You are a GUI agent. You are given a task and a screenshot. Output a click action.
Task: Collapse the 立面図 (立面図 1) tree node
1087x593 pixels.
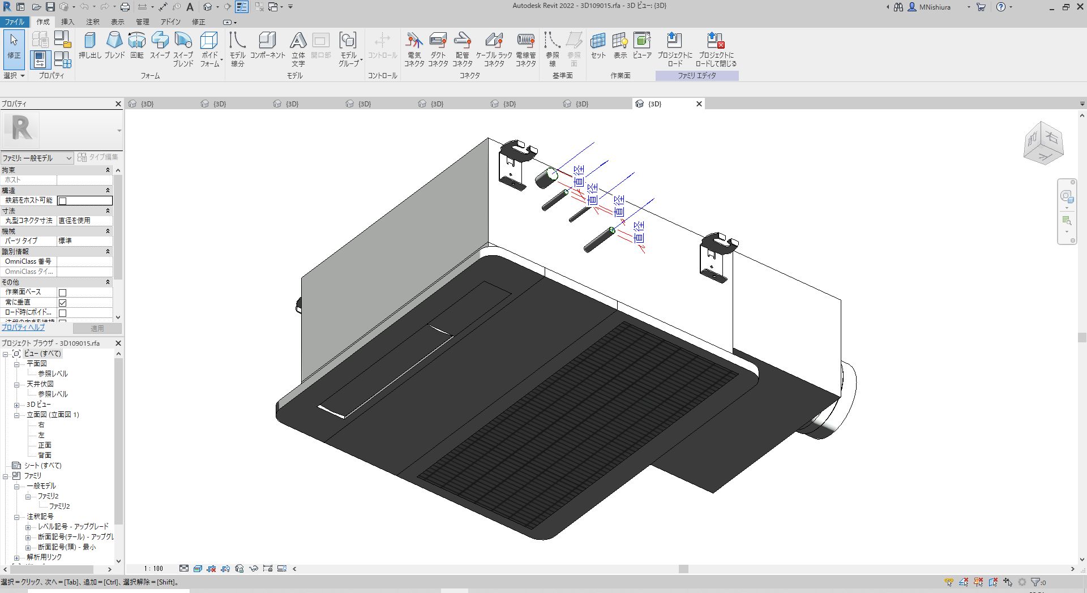tap(16, 415)
